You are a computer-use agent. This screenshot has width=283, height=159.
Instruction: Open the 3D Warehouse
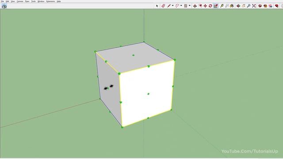tap(260, 6)
